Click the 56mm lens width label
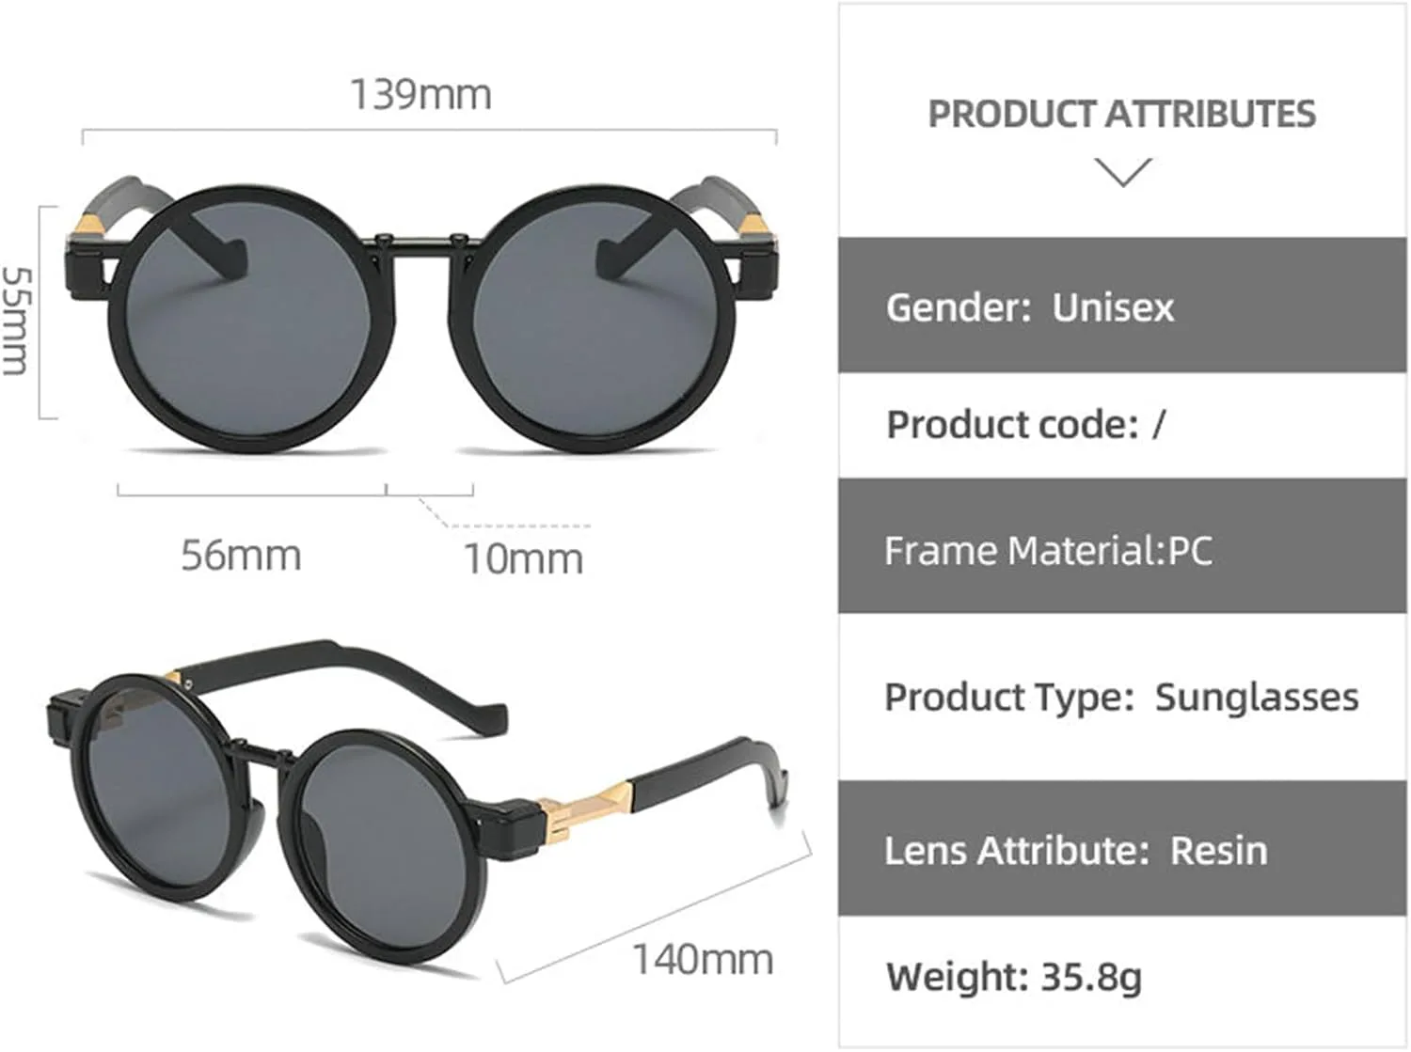The image size is (1411, 1052). click(x=241, y=555)
